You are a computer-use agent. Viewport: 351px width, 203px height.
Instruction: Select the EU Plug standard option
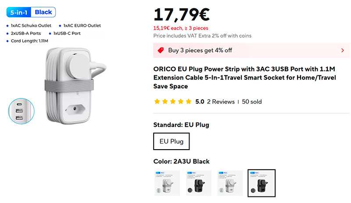coord(172,141)
